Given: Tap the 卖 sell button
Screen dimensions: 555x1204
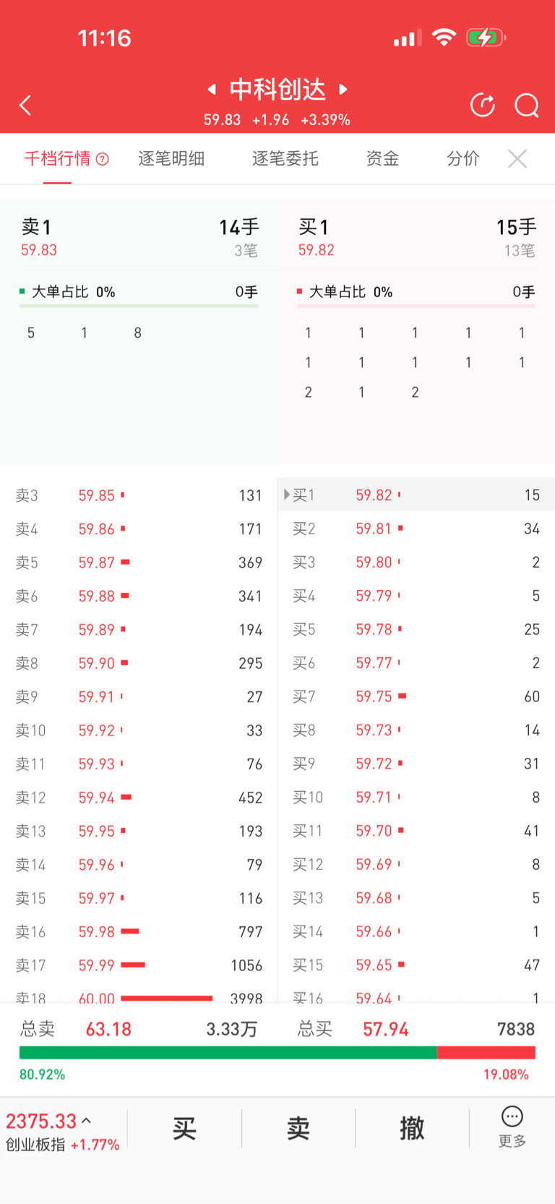Looking at the screenshot, I should 298,1128.
